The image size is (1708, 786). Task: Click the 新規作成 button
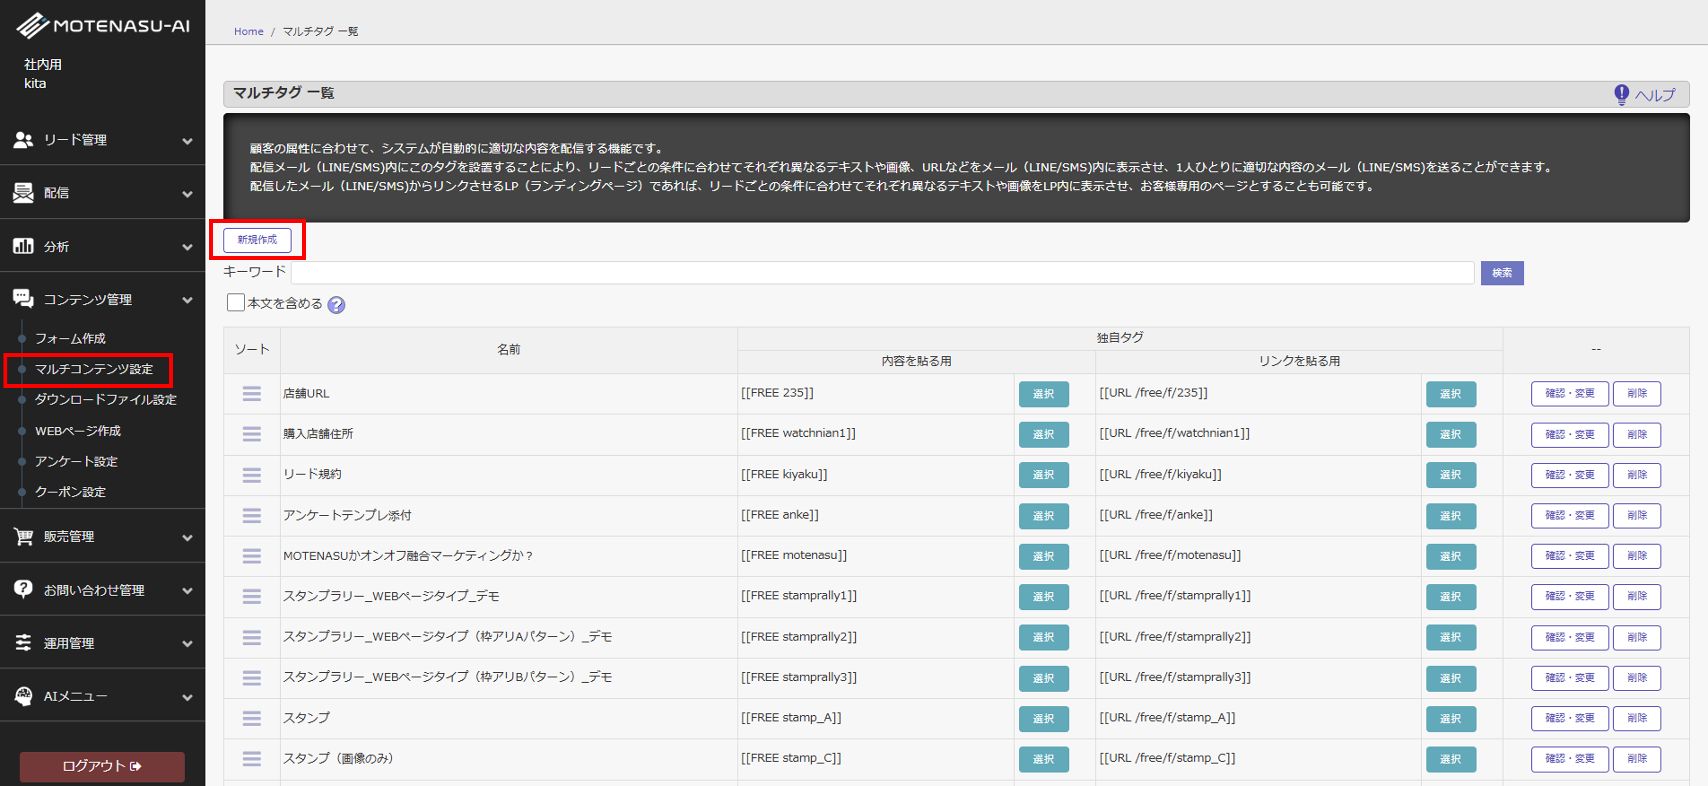click(257, 240)
